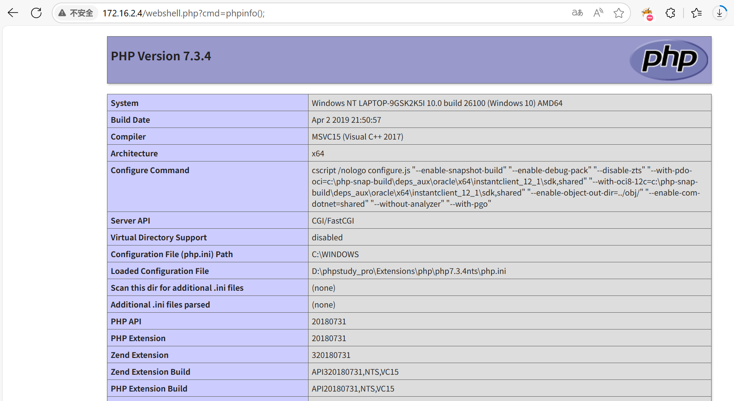Click (none) in the Scan this dir row
734x401 pixels.
pyautogui.click(x=324, y=288)
